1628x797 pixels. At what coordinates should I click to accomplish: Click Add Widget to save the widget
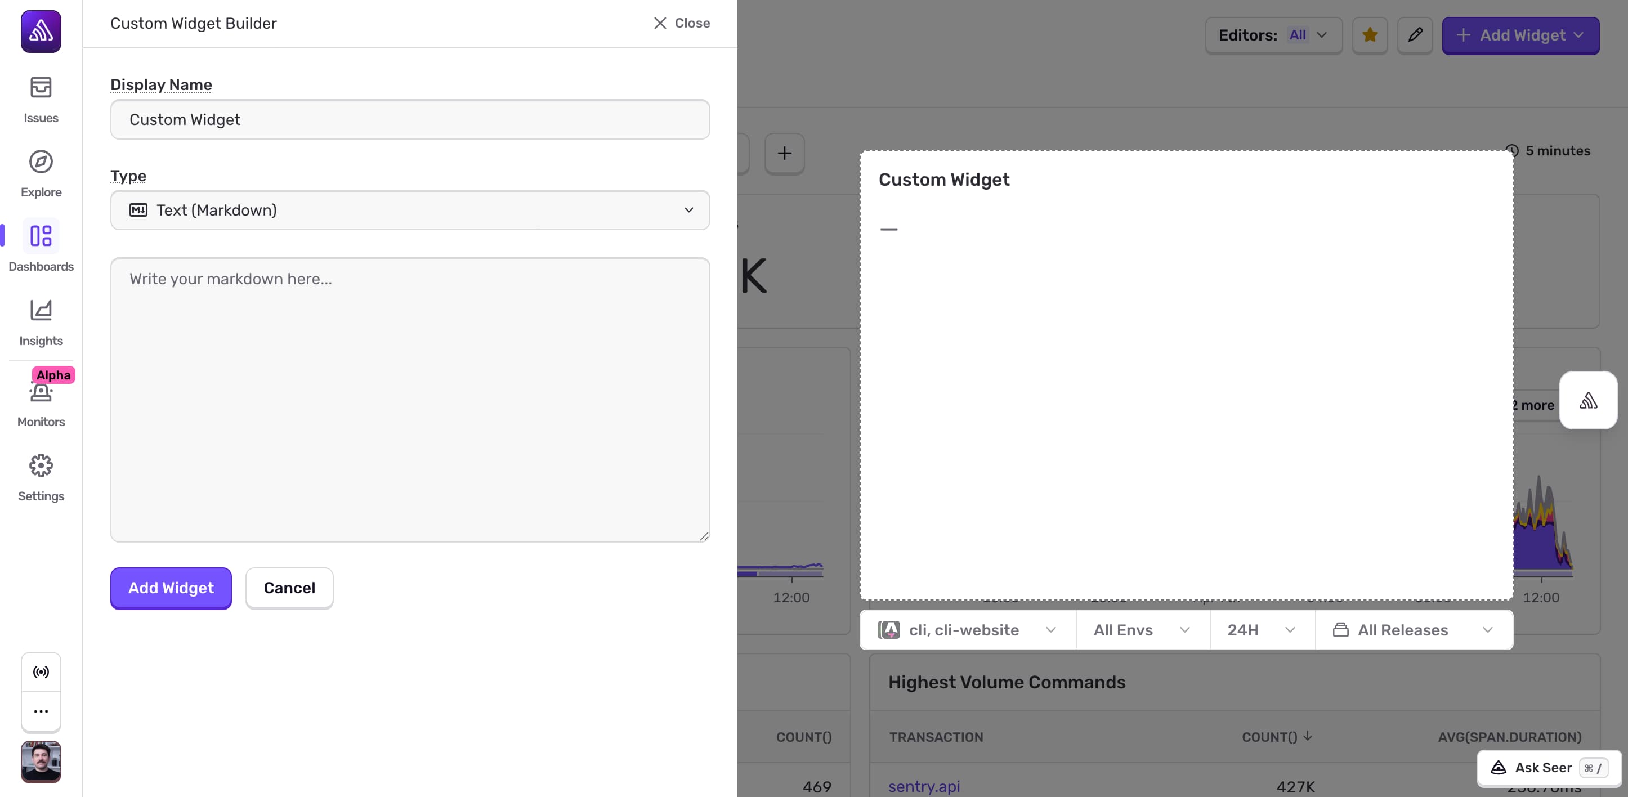click(x=170, y=588)
